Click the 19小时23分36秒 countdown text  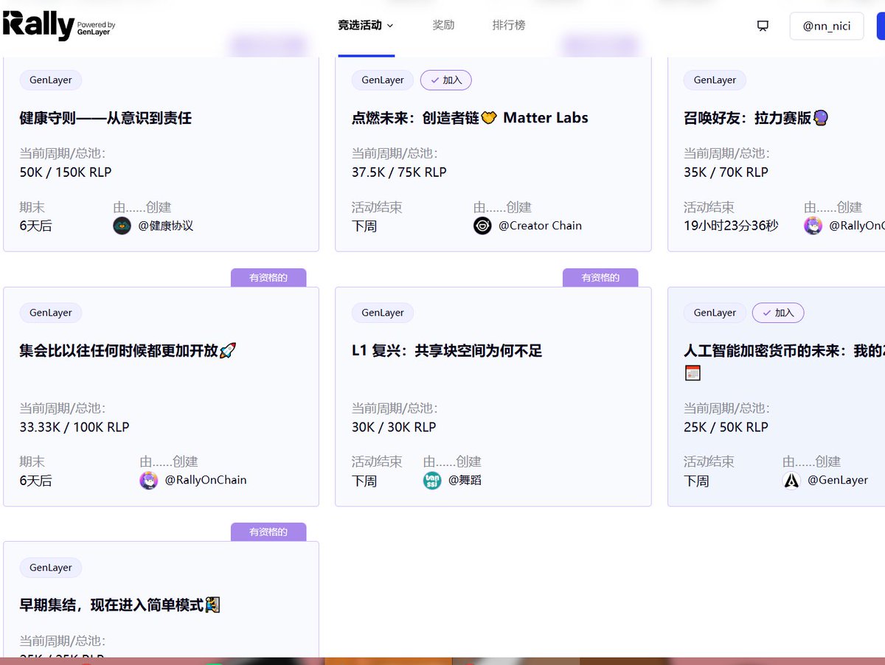731,226
